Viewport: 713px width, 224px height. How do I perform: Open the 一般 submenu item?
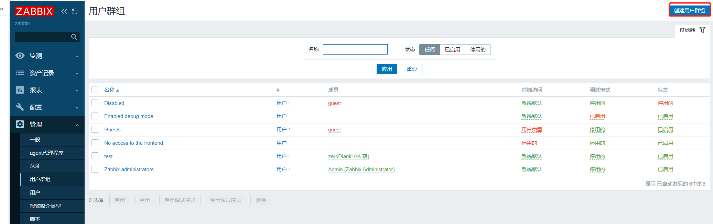click(52, 140)
